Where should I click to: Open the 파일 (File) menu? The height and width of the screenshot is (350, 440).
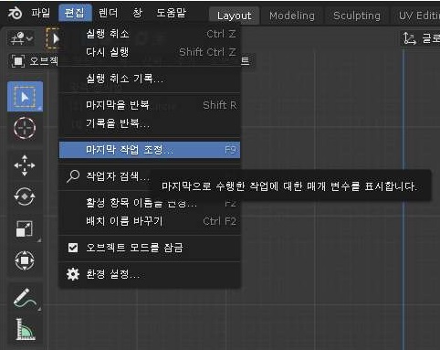[x=41, y=13]
